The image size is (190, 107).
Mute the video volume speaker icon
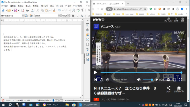(139, 80)
